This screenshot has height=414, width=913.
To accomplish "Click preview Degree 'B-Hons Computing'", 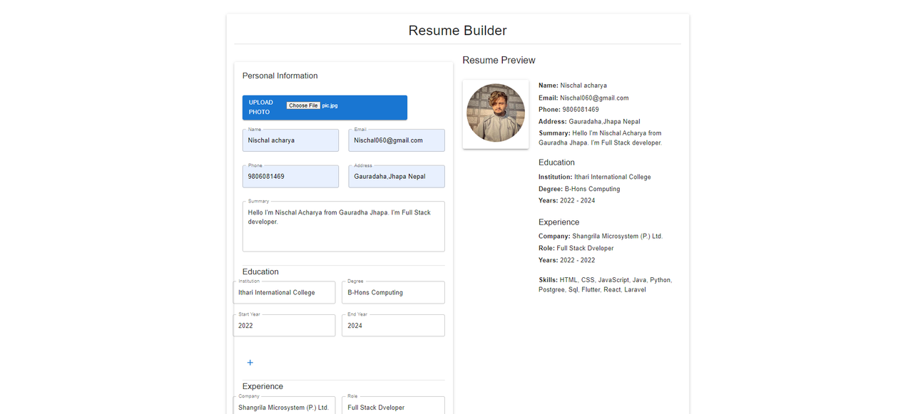I will click(579, 189).
